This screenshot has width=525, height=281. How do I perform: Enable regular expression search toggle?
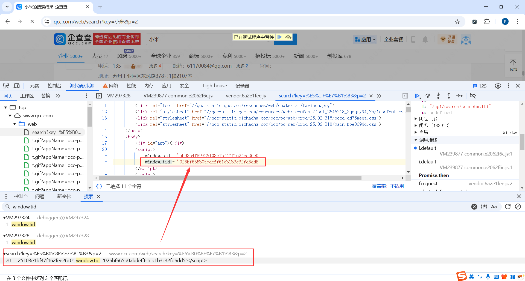pyautogui.click(x=484, y=207)
